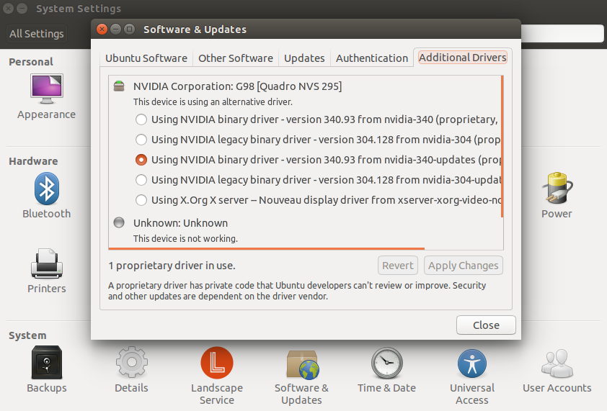Click 'This device is not working.' text
The width and height of the screenshot is (607, 411).
click(185, 238)
